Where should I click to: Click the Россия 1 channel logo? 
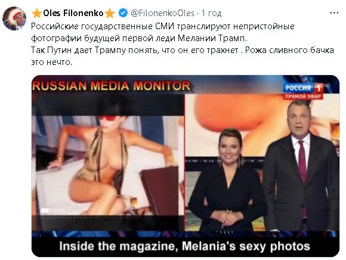pyautogui.click(x=303, y=88)
